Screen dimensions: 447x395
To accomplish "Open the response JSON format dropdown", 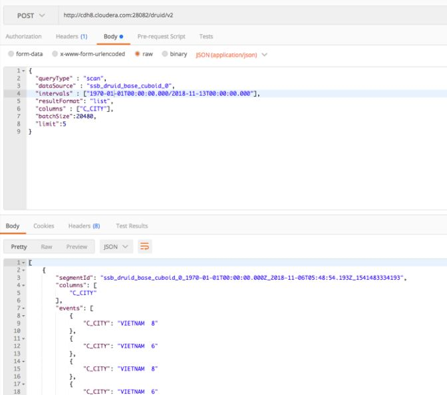I will 116,247.
